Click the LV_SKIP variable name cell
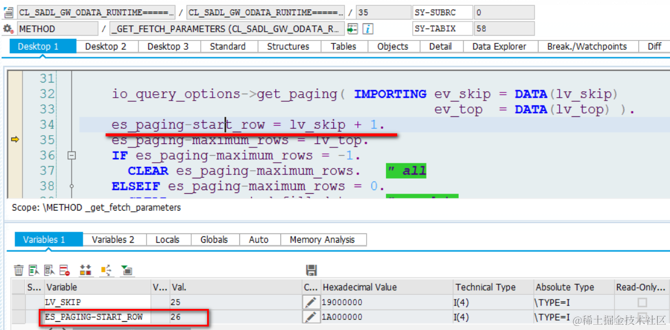 [x=98, y=302]
